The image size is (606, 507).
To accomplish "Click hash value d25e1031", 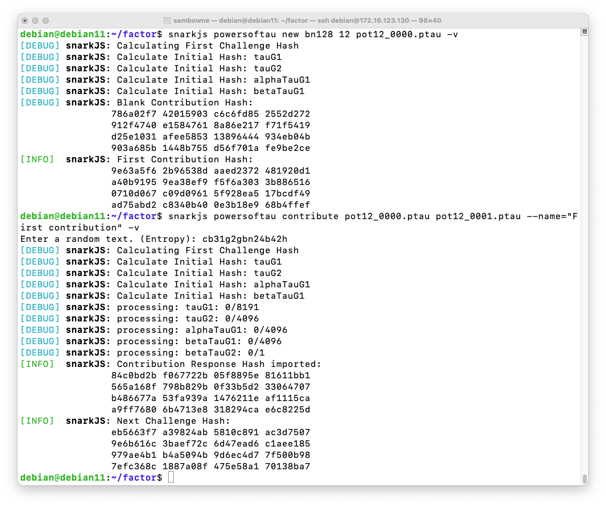I will click(134, 136).
